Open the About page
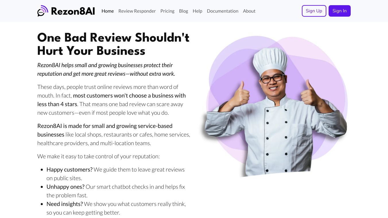 (249, 11)
